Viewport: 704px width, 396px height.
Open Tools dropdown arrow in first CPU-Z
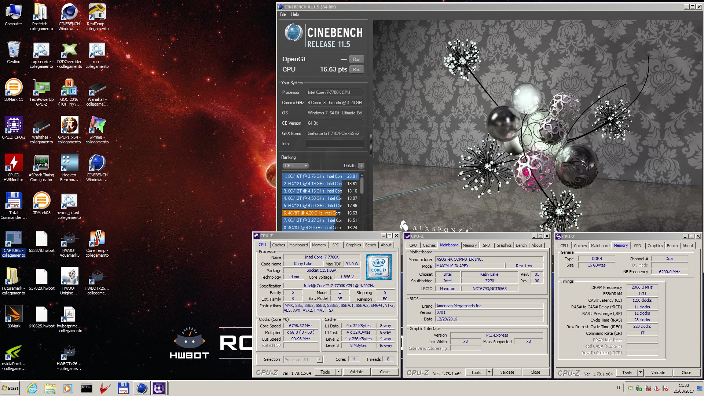(338, 372)
